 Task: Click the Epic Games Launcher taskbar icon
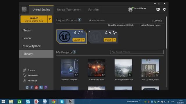point(70,101)
